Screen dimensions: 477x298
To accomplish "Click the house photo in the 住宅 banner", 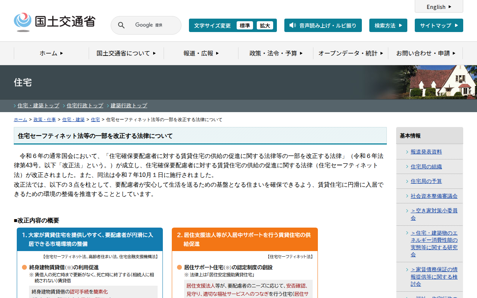I will click(440, 82).
